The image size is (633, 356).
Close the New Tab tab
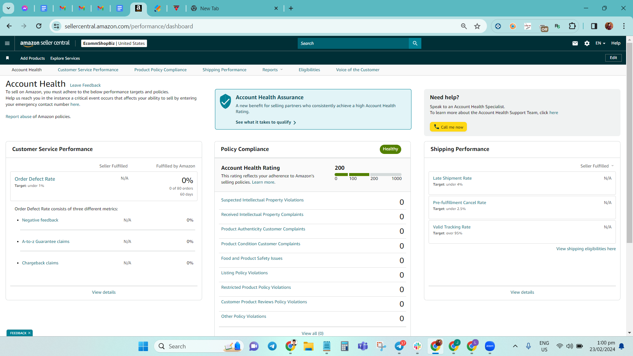pyautogui.click(x=276, y=8)
